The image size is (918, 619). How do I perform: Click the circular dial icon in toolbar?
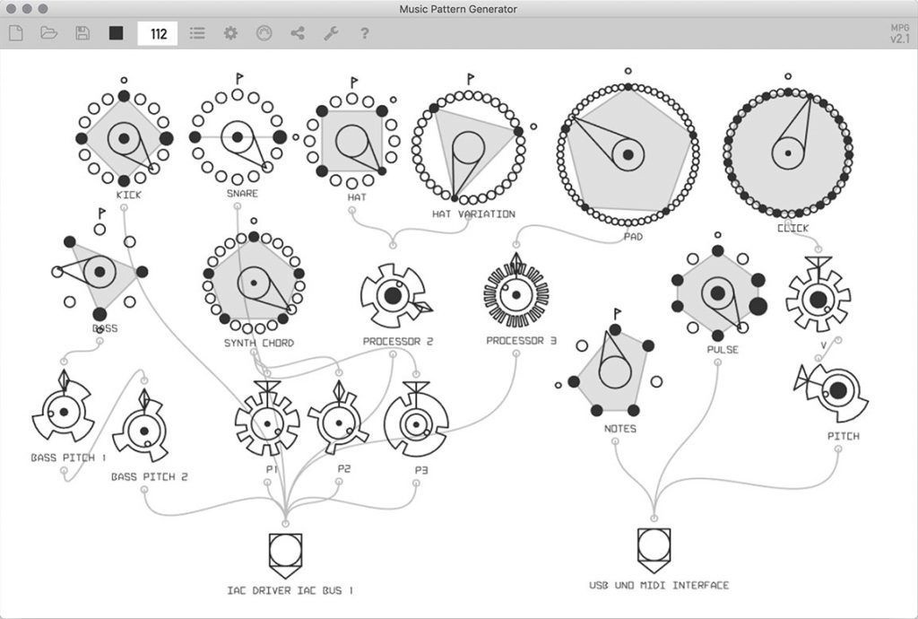tap(265, 32)
